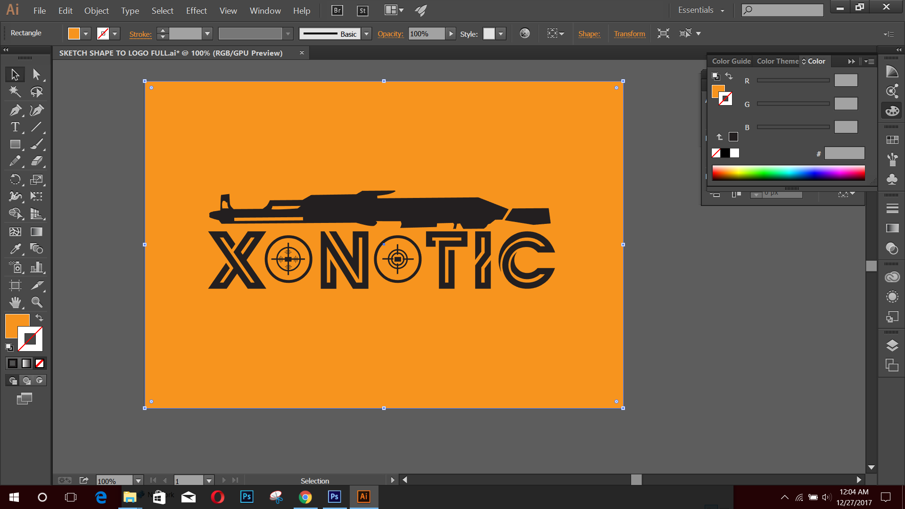Select the Line Segment tool

coord(36,127)
